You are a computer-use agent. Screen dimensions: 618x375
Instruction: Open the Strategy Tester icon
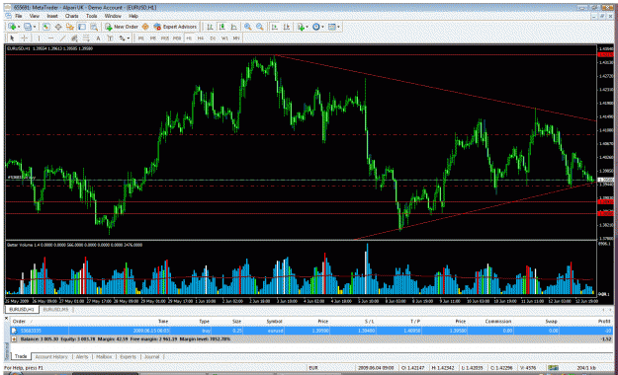click(94, 27)
